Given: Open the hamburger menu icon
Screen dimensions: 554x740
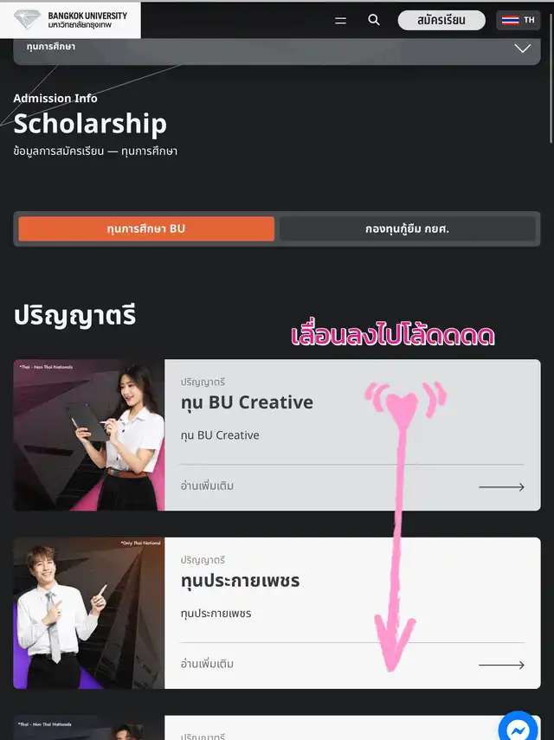Looking at the screenshot, I should [x=341, y=20].
